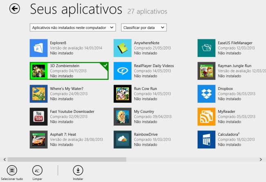Image resolution: width=266 pixels, height=182 pixels.
Task: Click the scrollbar left arrow
Action: [x=5, y=160]
